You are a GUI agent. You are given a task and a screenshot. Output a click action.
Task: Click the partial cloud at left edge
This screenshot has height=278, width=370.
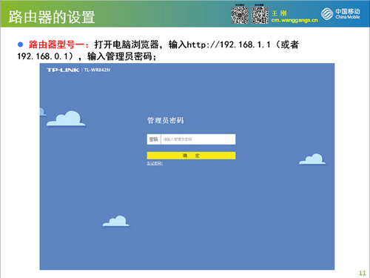[x=43, y=112]
